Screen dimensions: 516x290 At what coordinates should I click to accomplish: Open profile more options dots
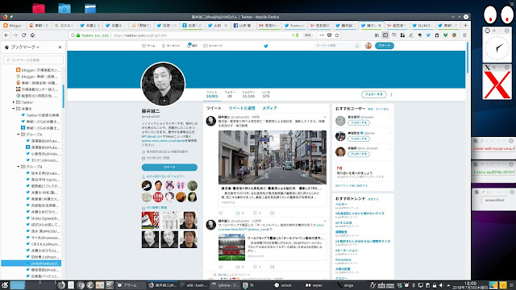(391, 95)
